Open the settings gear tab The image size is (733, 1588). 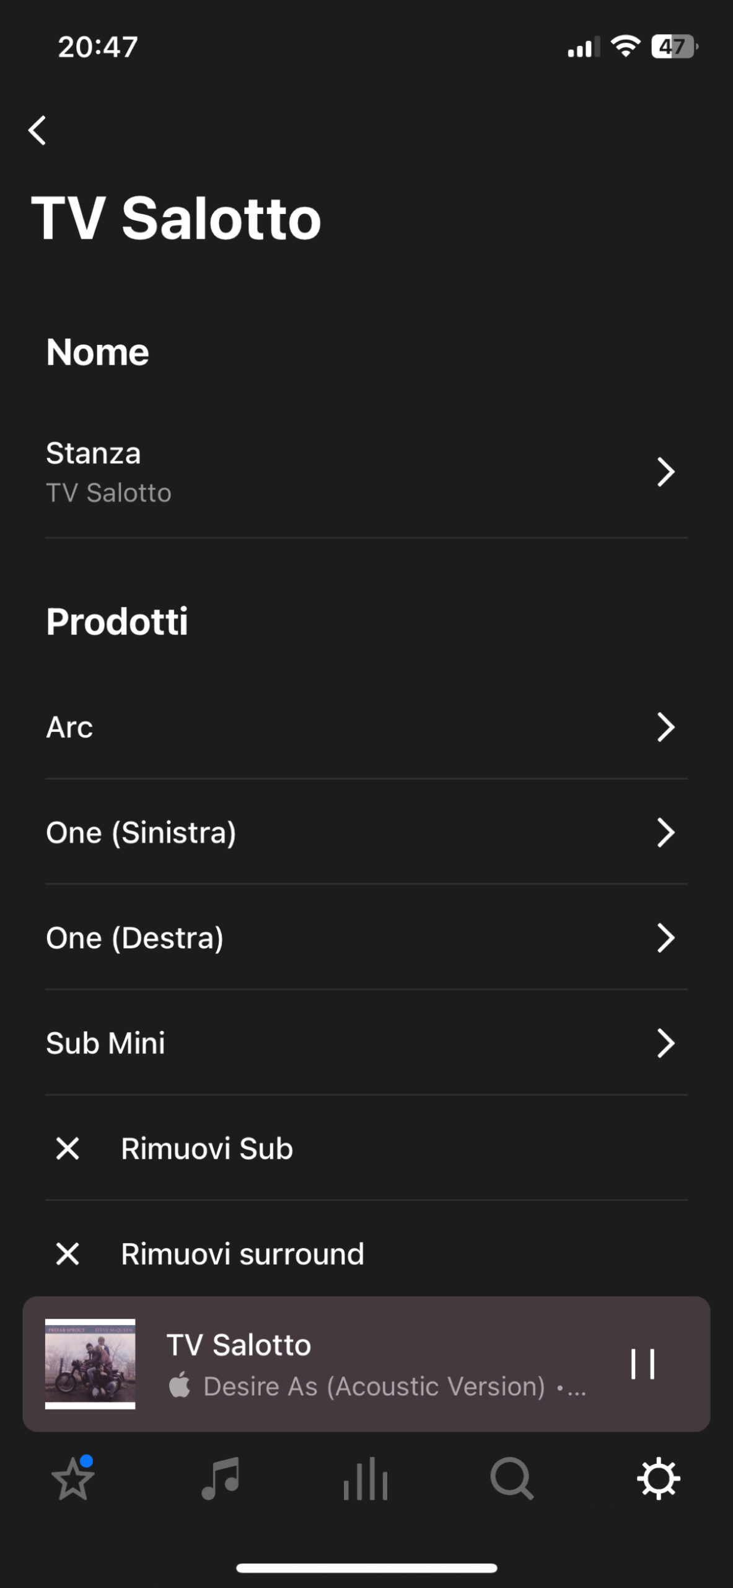point(658,1479)
